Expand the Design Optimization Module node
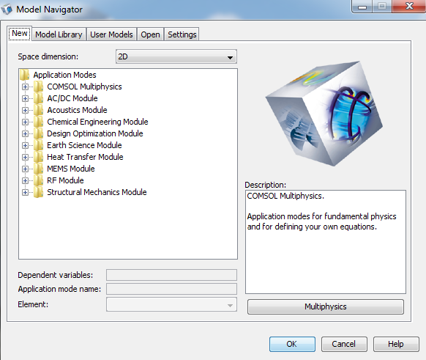 click(25, 133)
